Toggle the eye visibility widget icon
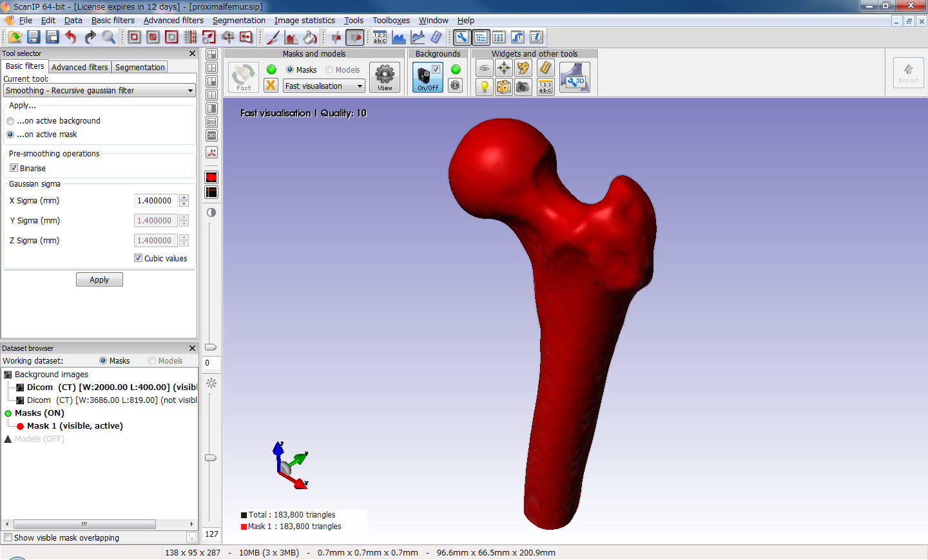Viewport: 928px width, 560px height. (485, 68)
